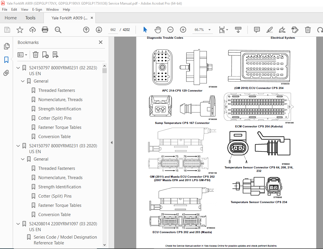Open the Page Thumbnails panel icon
The image size is (323, 249).
click(x=7, y=46)
